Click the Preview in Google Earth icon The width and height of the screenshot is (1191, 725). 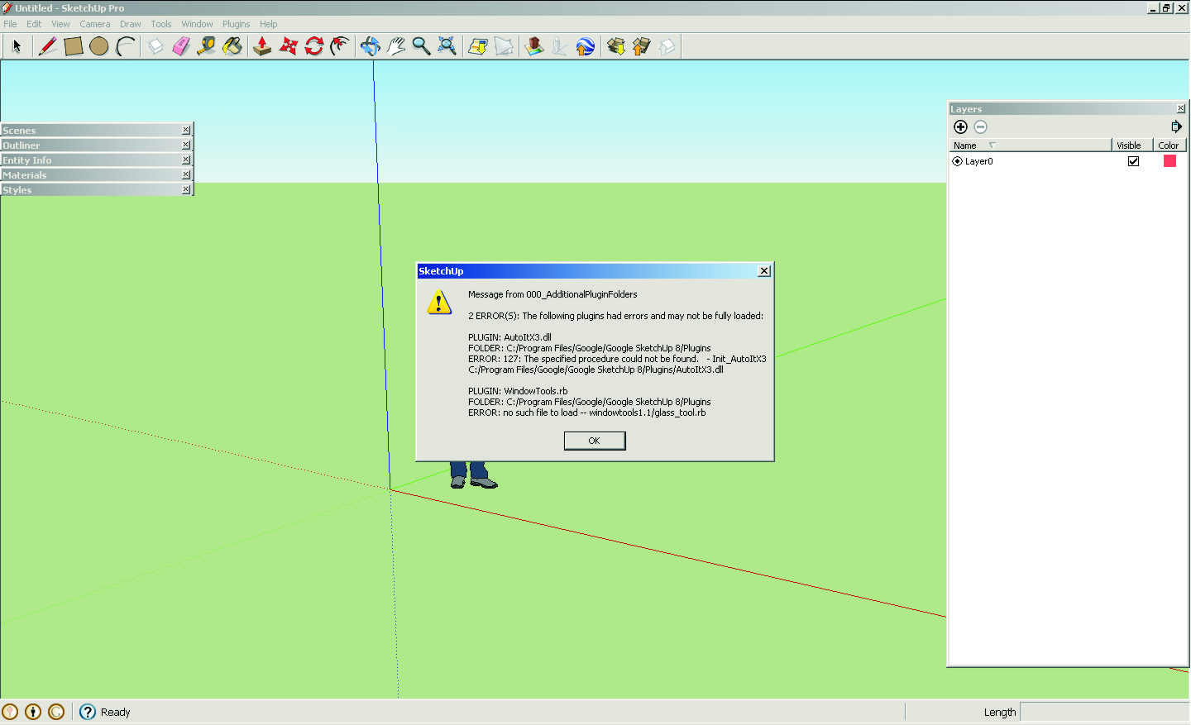tap(585, 46)
